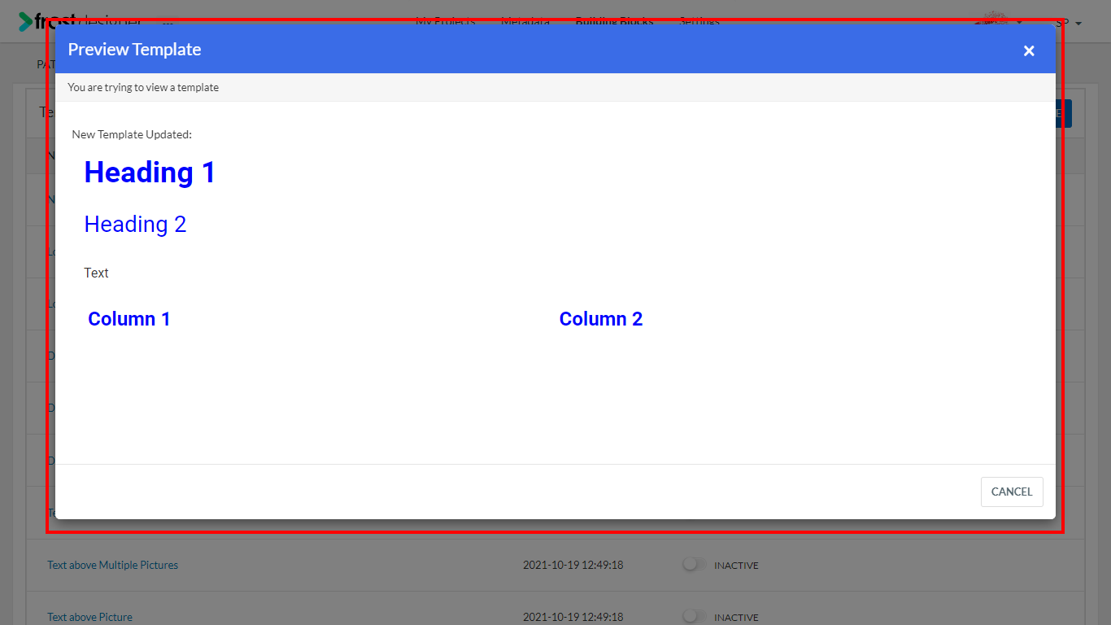Close the Preview Template dialog with X

click(1029, 50)
